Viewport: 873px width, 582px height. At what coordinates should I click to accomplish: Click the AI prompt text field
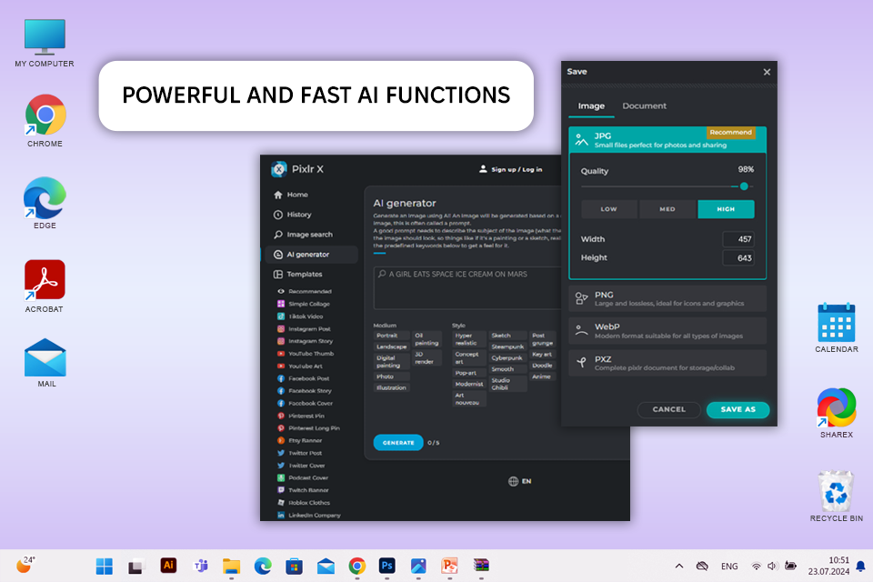(x=467, y=287)
